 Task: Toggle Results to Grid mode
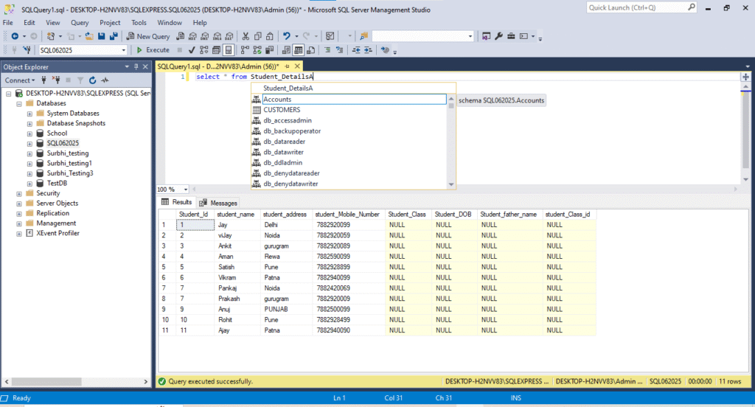click(x=299, y=50)
